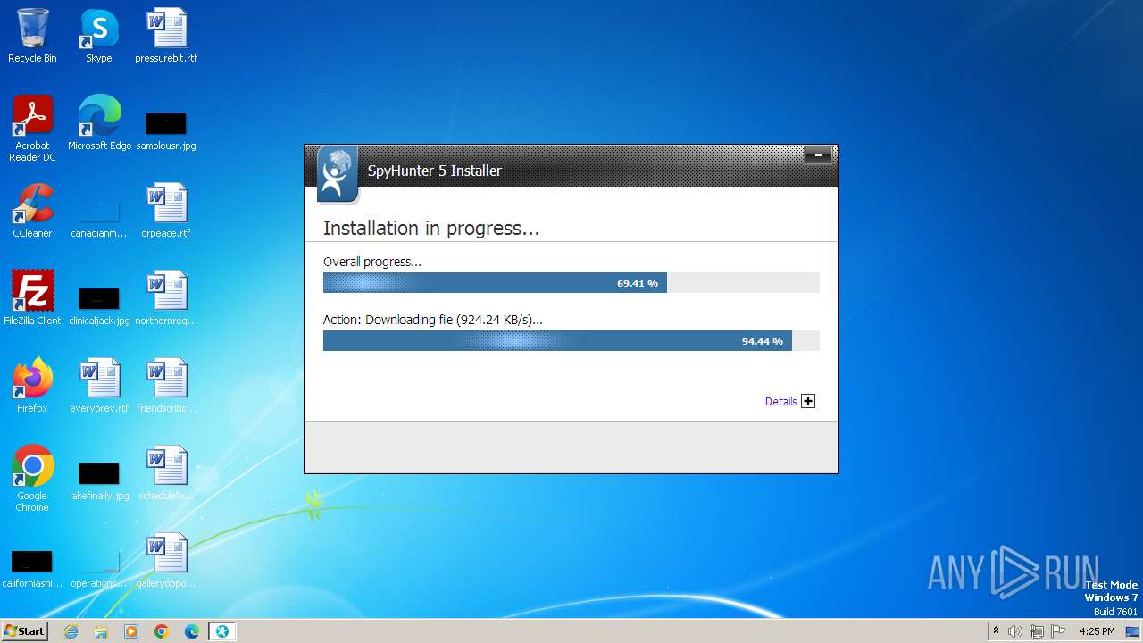Minimize the SpyHunter 5 Installer window
This screenshot has width=1143, height=643.
pyautogui.click(x=818, y=155)
